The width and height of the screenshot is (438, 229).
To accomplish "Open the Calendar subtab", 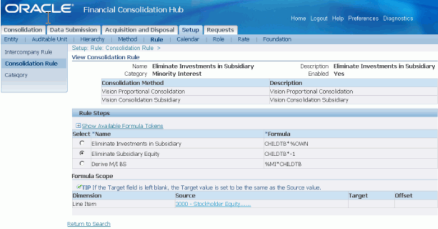I will coord(188,39).
